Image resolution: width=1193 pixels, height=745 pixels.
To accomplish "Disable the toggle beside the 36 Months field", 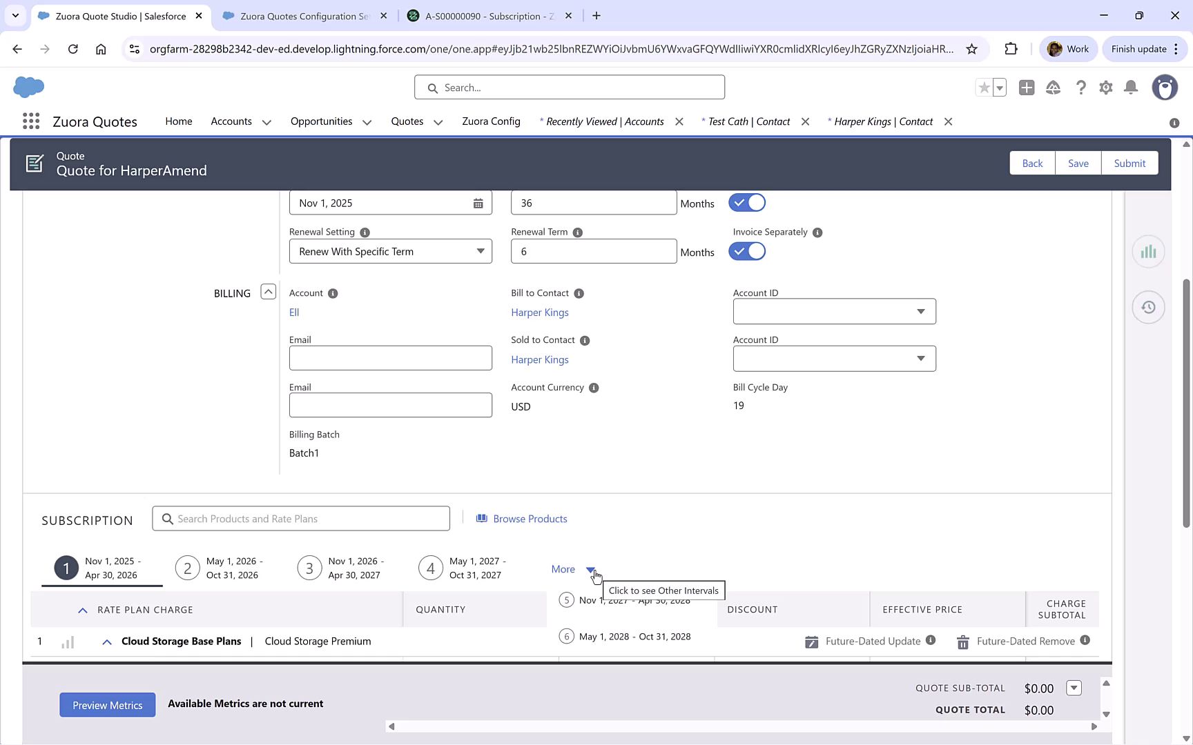I will point(747,202).
